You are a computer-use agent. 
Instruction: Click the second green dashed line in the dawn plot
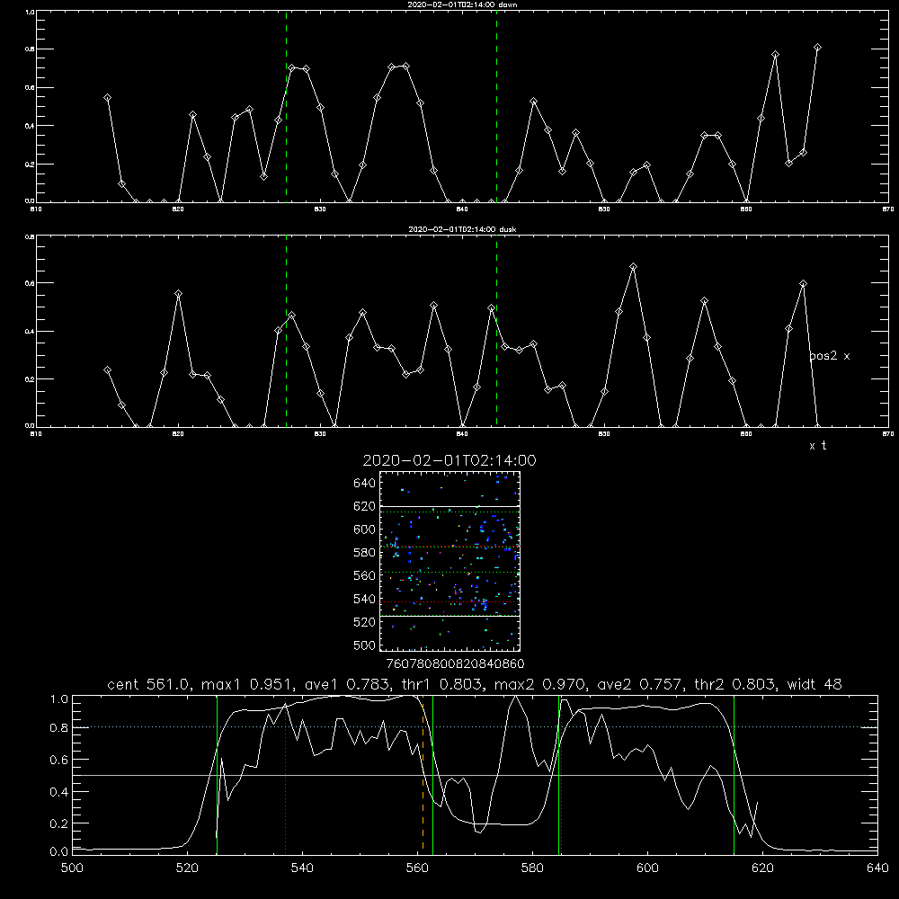coord(496,106)
